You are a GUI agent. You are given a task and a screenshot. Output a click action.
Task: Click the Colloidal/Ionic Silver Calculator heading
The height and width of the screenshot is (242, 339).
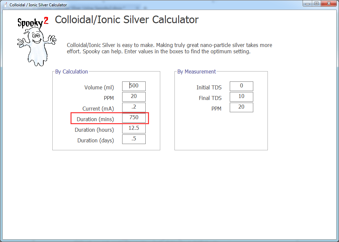126,20
